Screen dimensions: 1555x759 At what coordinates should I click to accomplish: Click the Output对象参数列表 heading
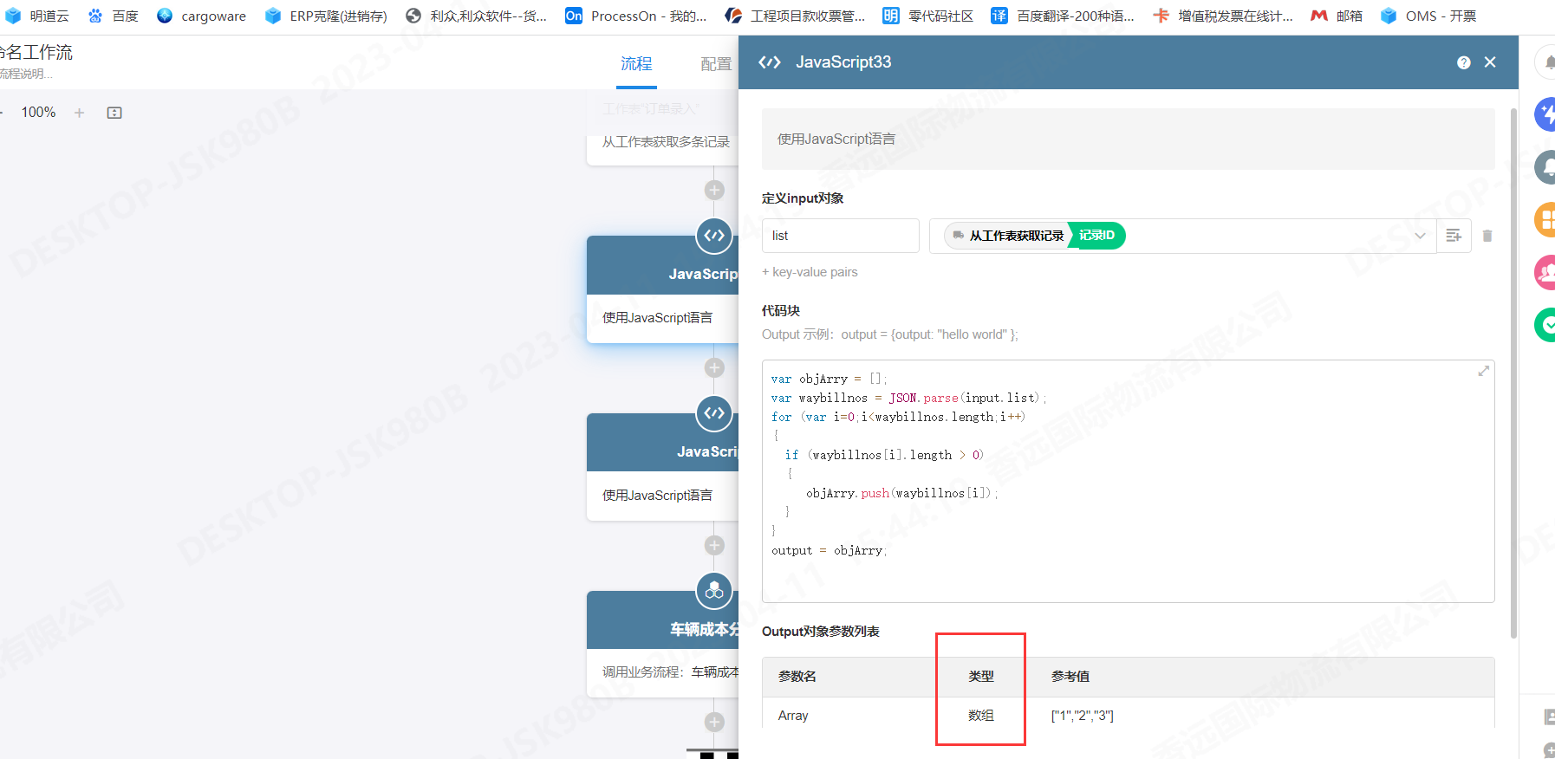point(821,632)
